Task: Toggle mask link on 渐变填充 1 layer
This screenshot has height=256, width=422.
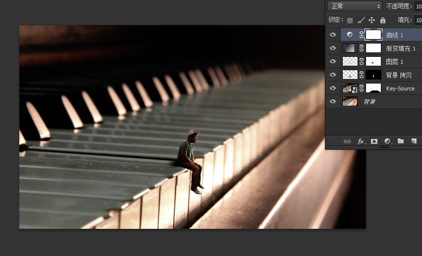Action: 362,48
